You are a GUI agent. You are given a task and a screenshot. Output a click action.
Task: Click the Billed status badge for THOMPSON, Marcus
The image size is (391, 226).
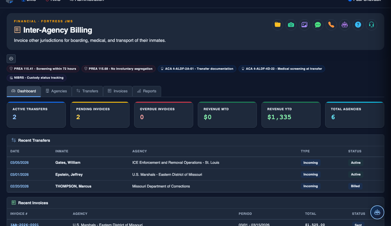click(x=355, y=186)
